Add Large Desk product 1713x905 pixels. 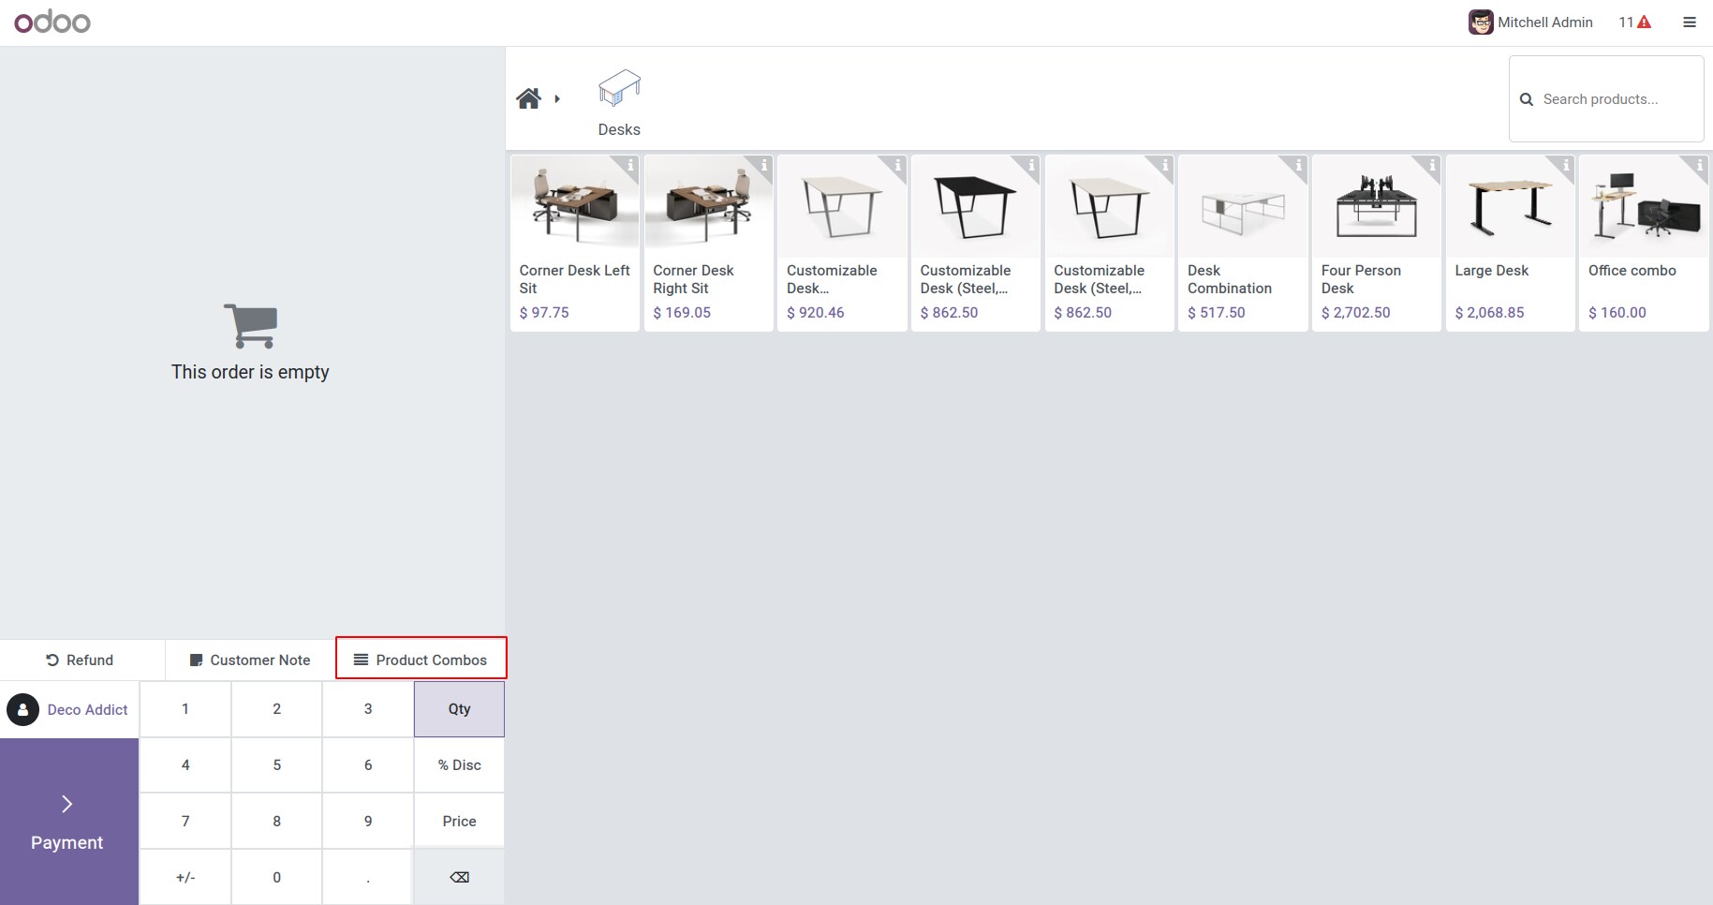[1511, 244]
